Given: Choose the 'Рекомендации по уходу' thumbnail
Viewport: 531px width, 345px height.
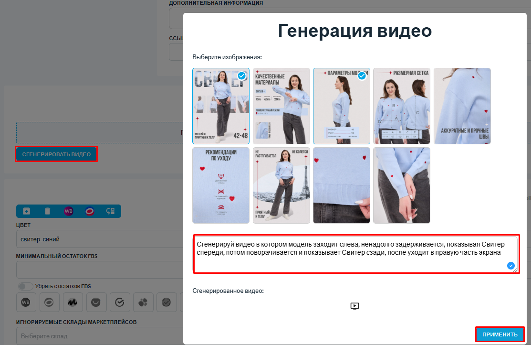Looking at the screenshot, I should click(x=221, y=185).
